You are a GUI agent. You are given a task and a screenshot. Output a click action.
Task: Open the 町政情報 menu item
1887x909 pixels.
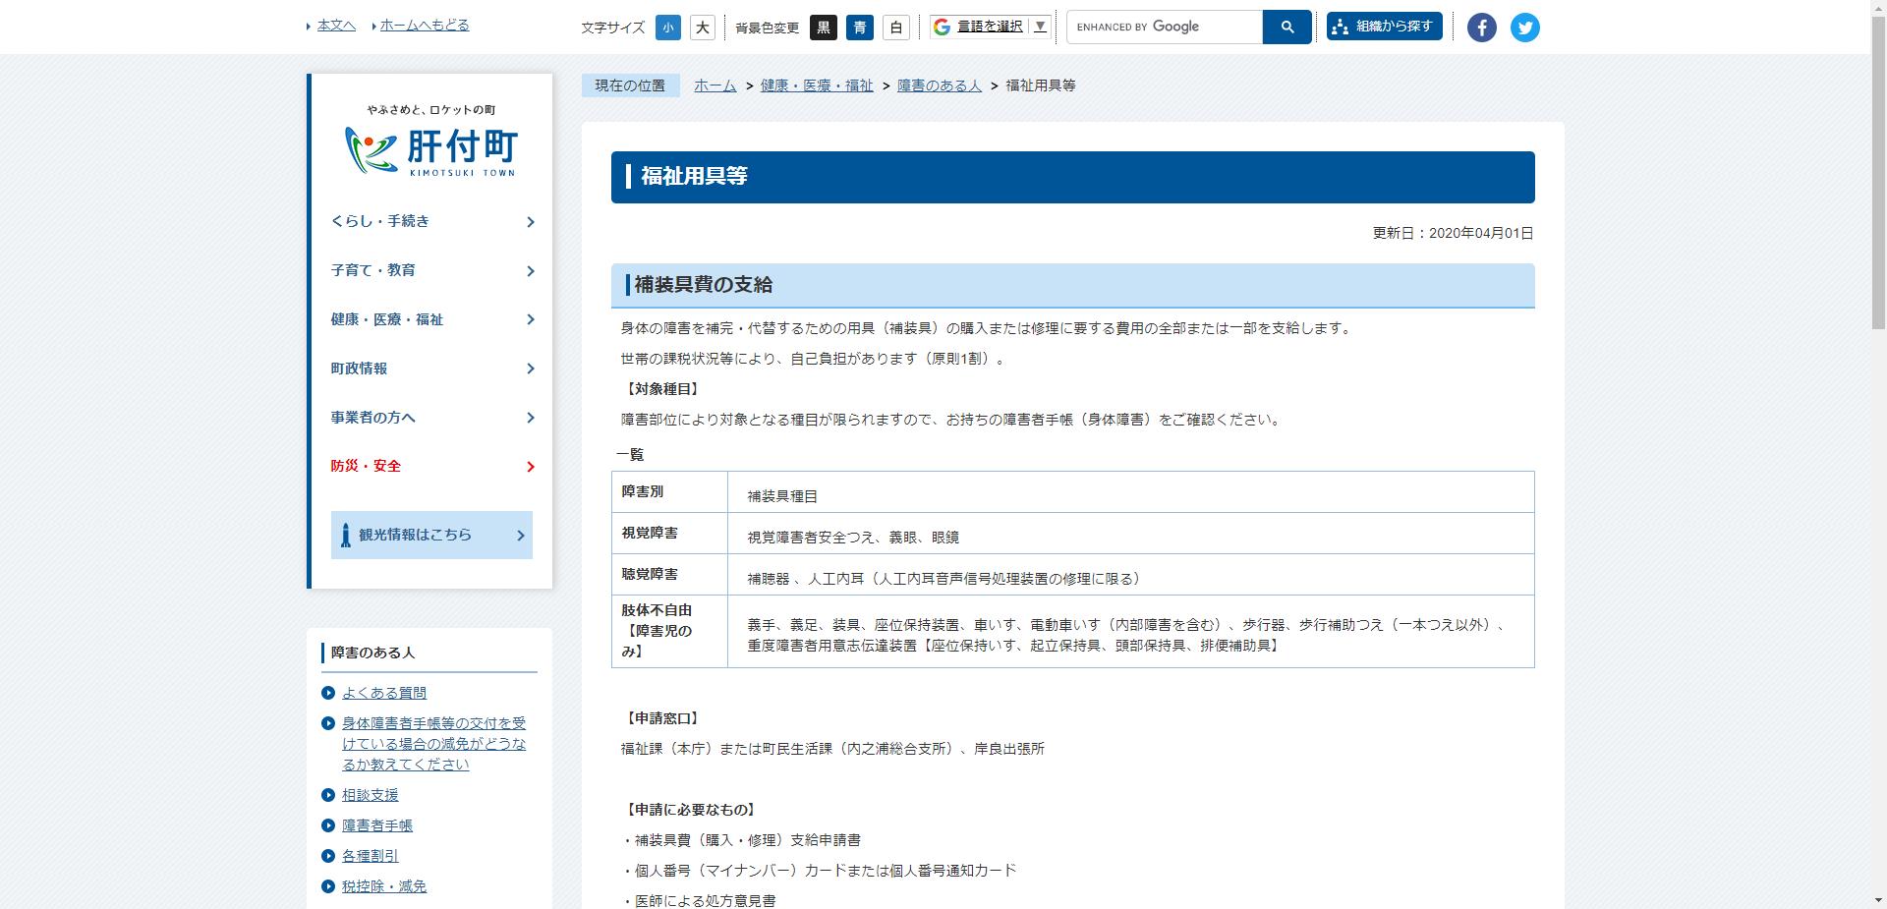[x=360, y=369]
